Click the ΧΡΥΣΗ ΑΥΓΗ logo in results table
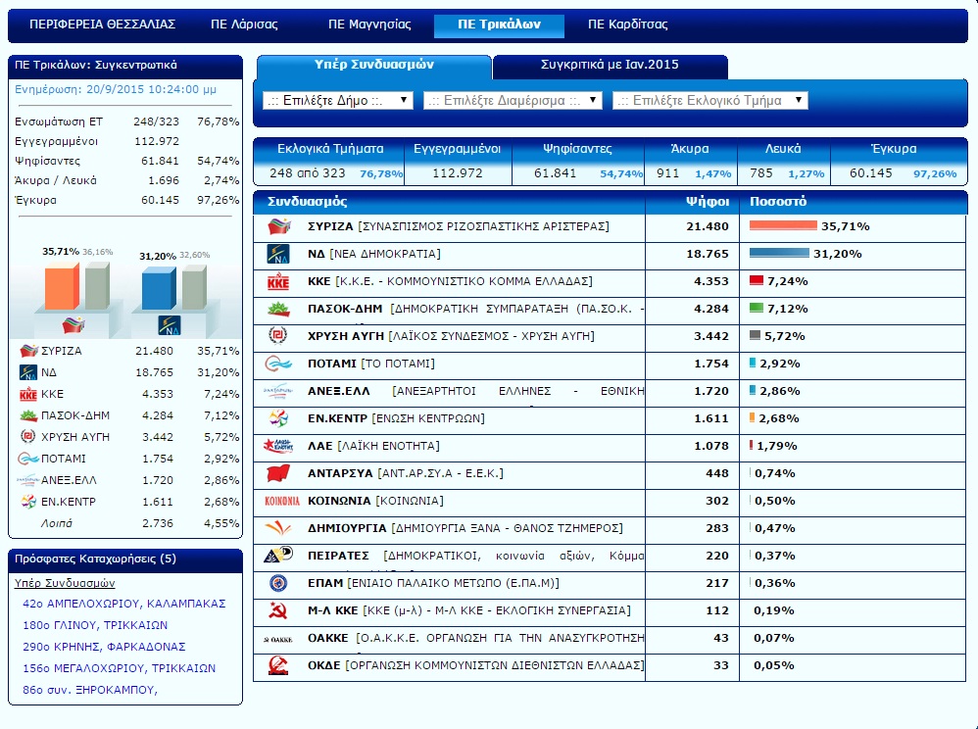Image resolution: width=978 pixels, height=729 pixels. pos(277,336)
